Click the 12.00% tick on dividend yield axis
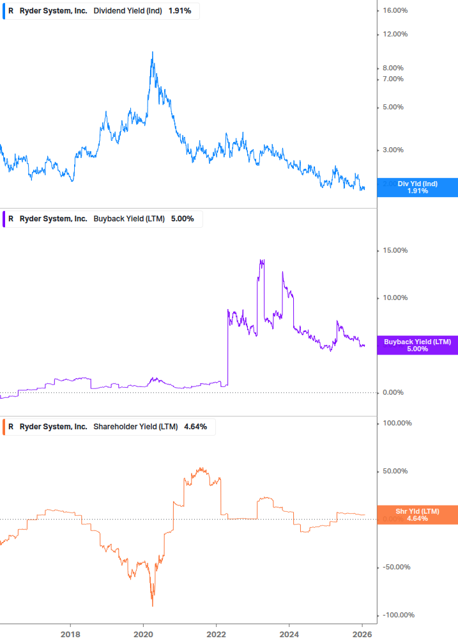Screen dimensions: 458x643 point(395,35)
